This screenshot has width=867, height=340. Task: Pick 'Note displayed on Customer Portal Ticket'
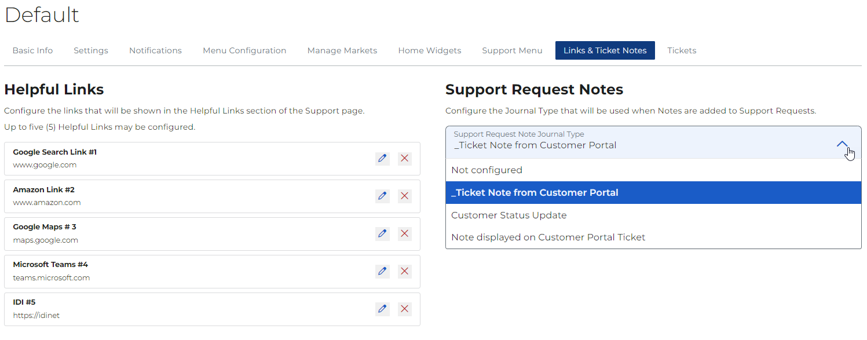pyautogui.click(x=548, y=237)
